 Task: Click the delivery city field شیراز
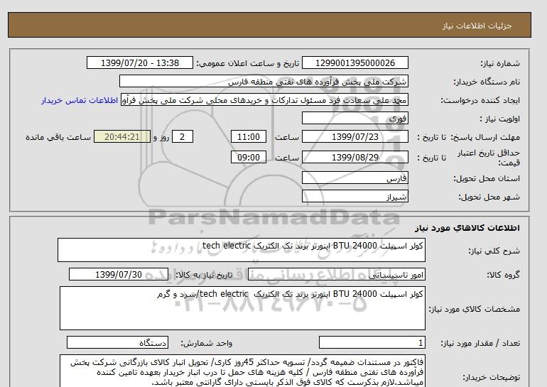click(x=354, y=196)
